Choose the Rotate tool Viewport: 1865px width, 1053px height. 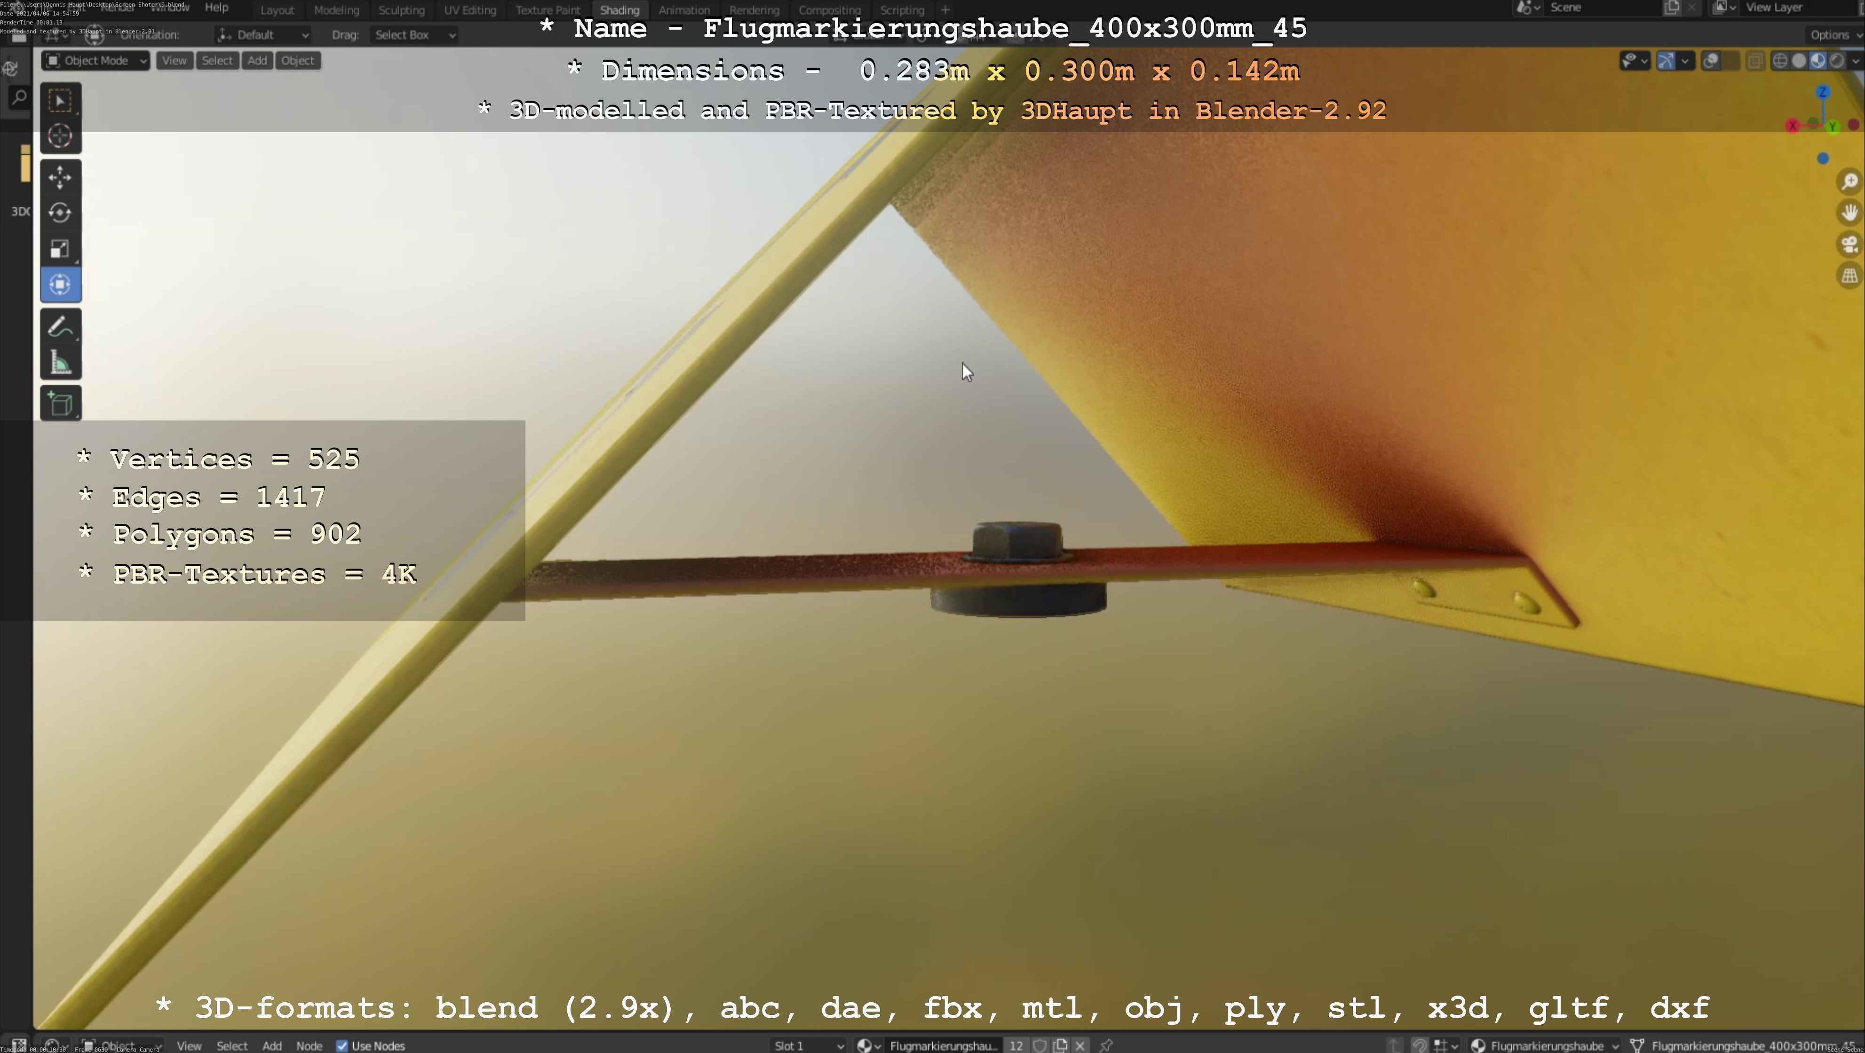click(60, 213)
